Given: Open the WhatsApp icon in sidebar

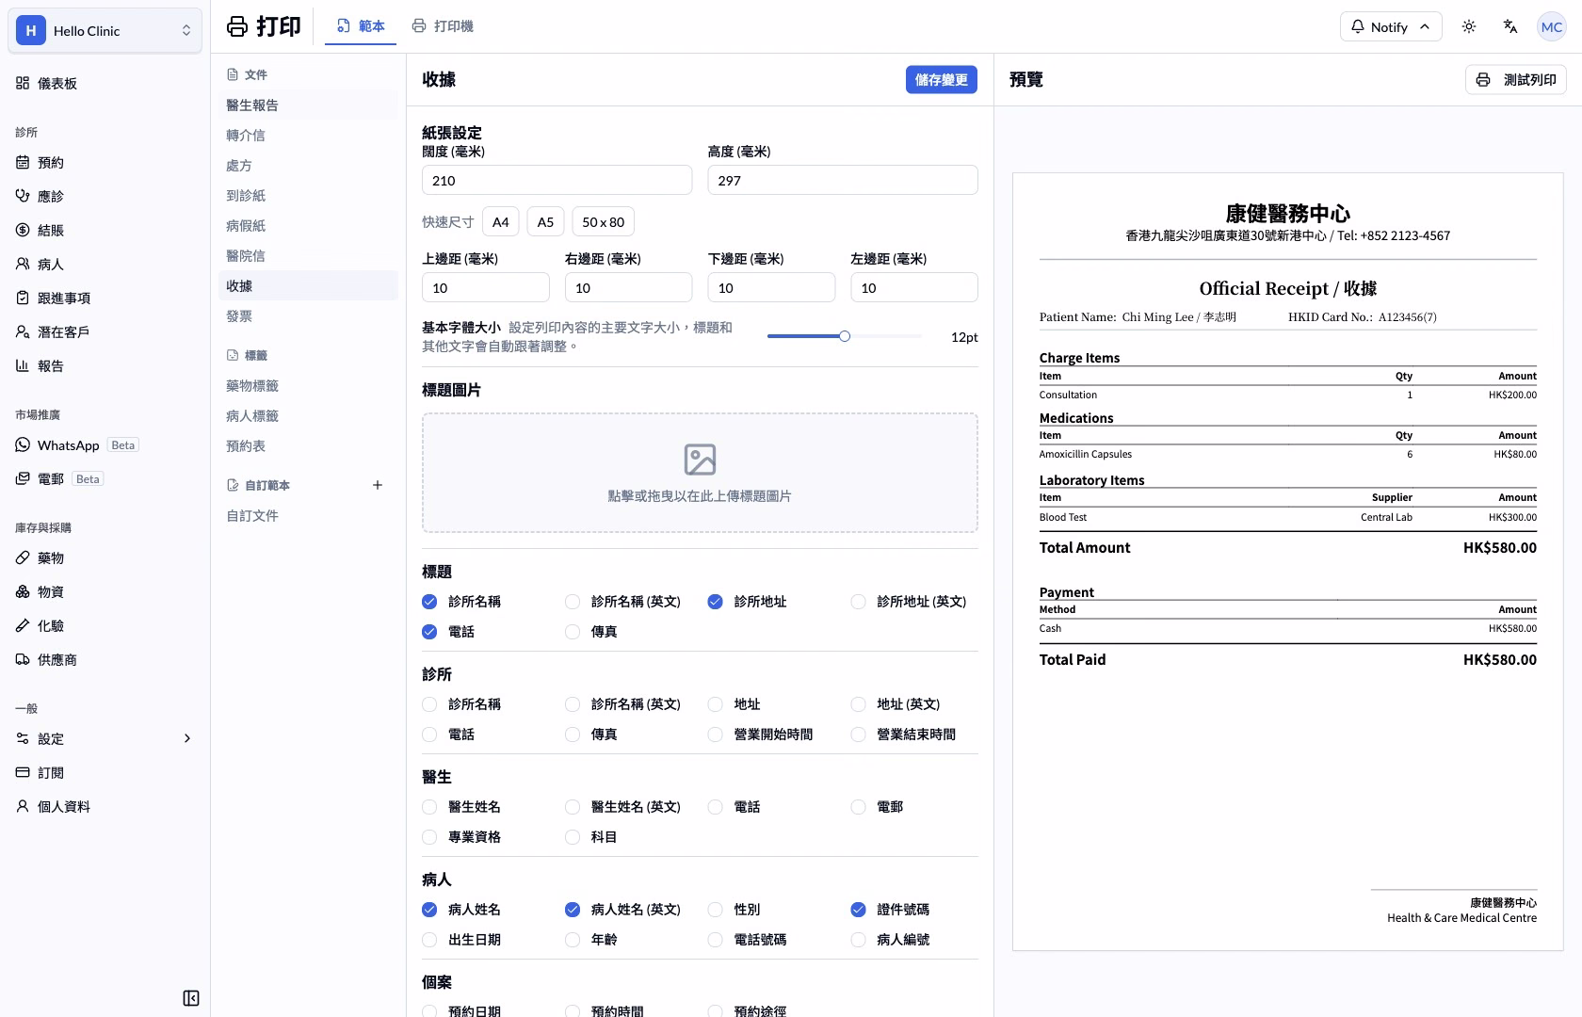Looking at the screenshot, I should pos(23,444).
